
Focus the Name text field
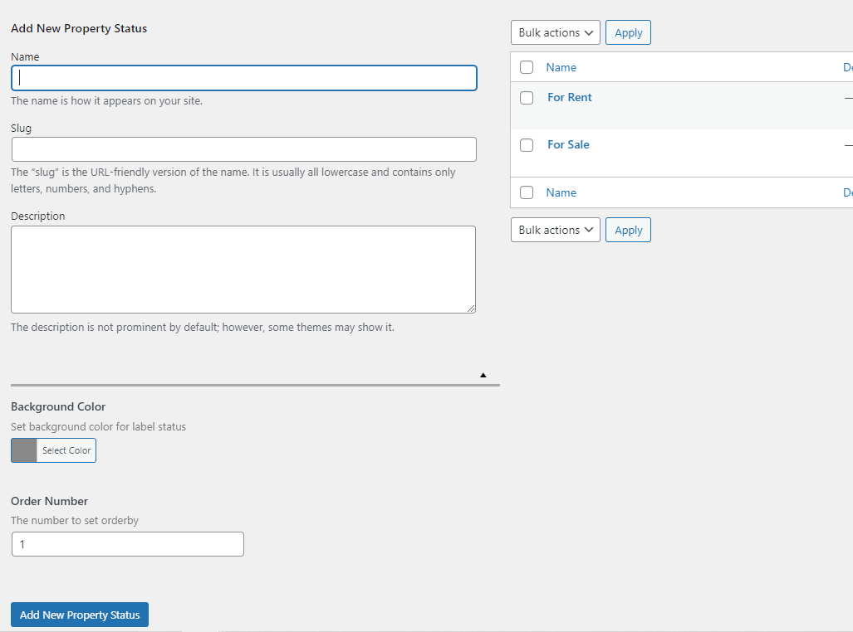point(244,78)
